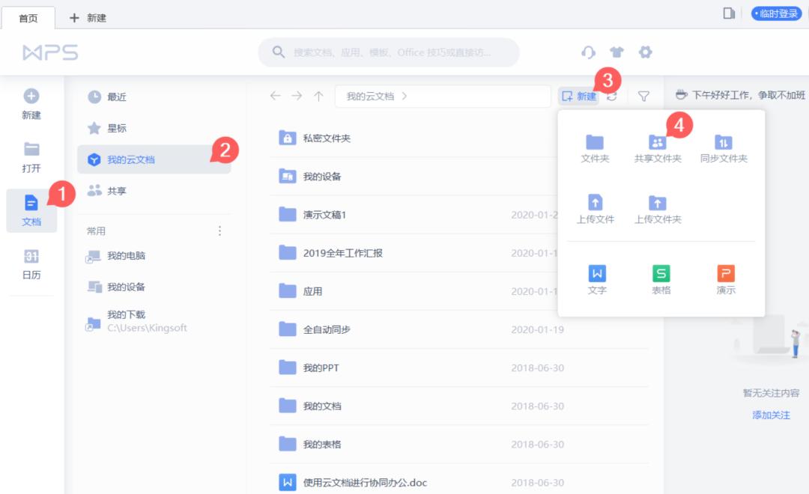Image resolution: width=809 pixels, height=494 pixels.
Task: Refresh the file list with the refresh icon
Action: click(613, 96)
